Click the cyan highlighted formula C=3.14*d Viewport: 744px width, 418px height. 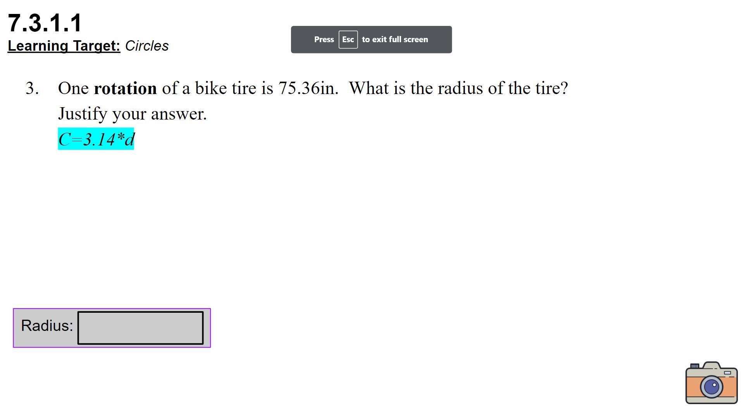96,139
